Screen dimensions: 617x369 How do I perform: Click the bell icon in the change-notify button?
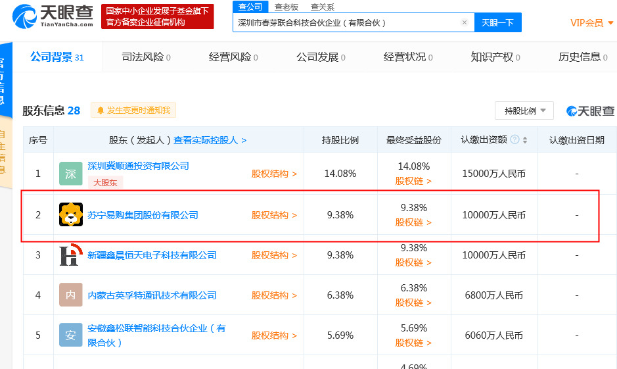point(101,111)
